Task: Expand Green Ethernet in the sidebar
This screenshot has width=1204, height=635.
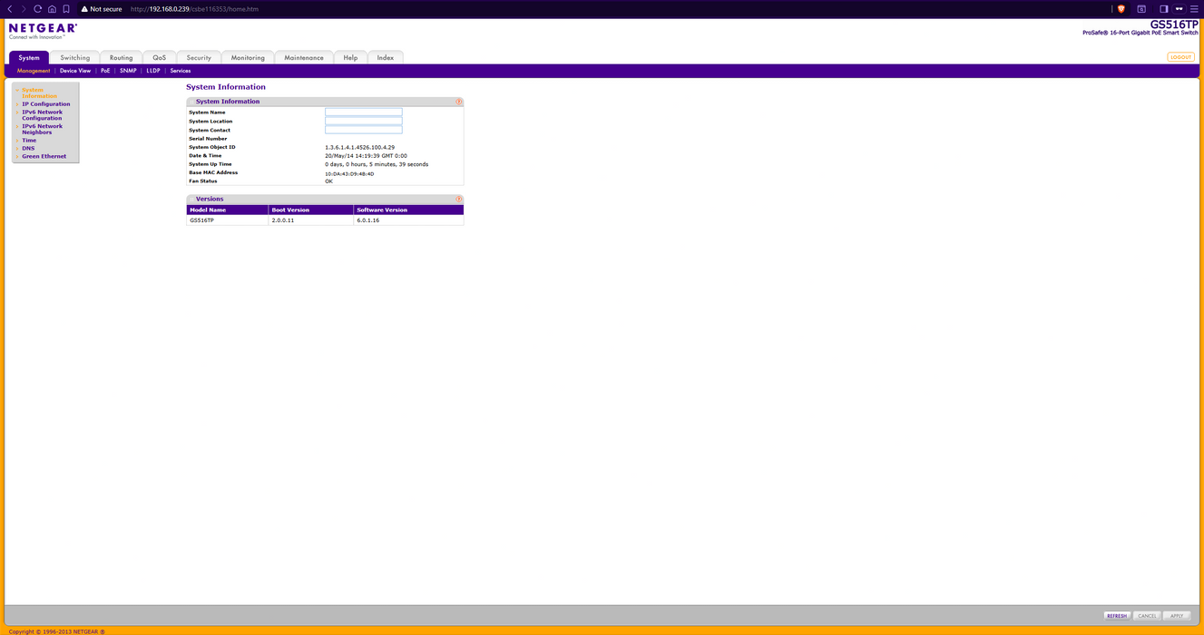Action: pos(44,156)
